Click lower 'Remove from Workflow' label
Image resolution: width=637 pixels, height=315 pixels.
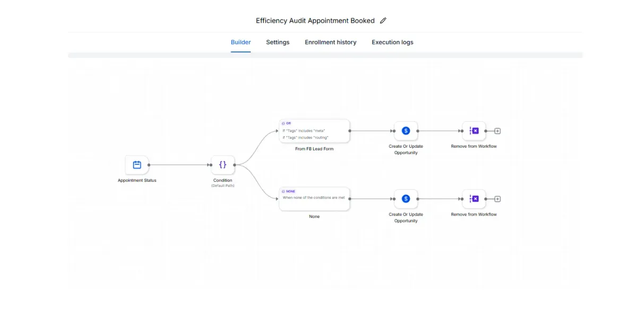(x=474, y=215)
